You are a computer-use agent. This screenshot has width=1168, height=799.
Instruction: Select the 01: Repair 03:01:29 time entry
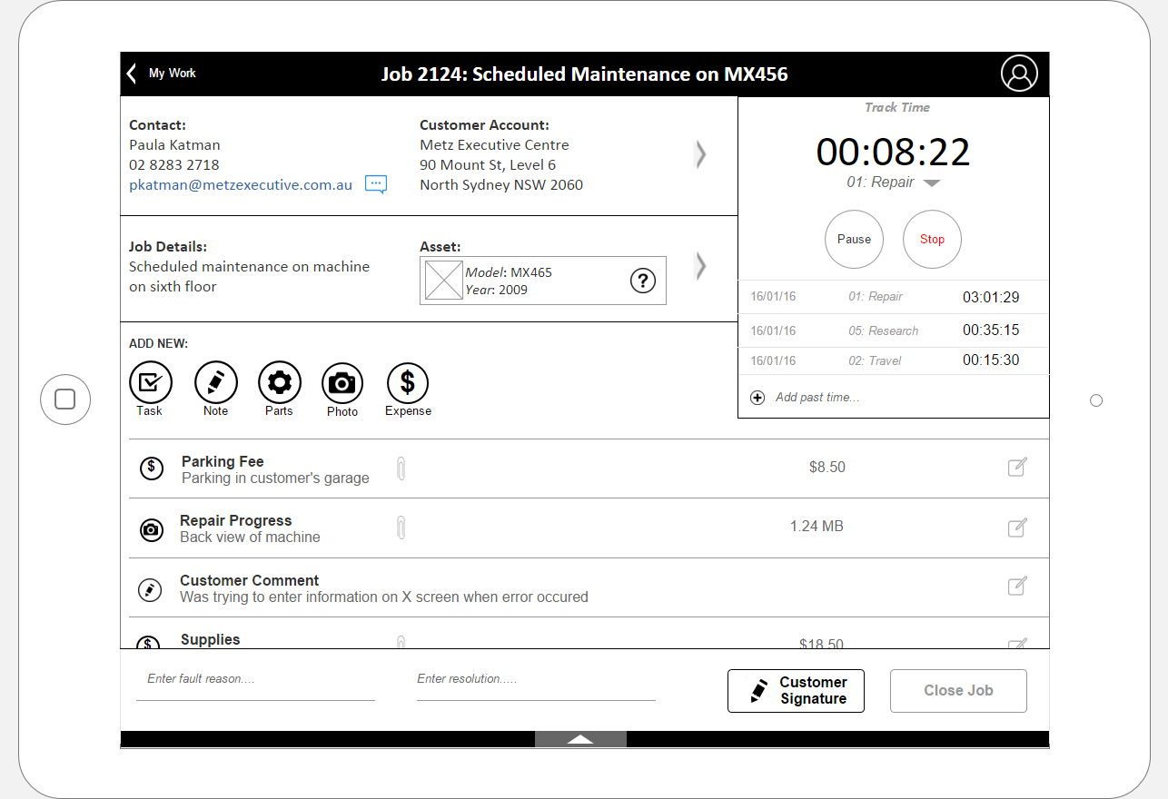pos(894,297)
